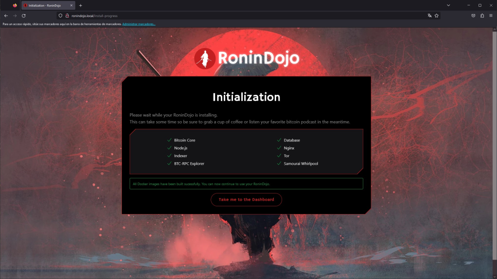The width and height of the screenshot is (497, 279).
Task: Click the 'BTC-RPC Explorer' label
Action: point(189,164)
